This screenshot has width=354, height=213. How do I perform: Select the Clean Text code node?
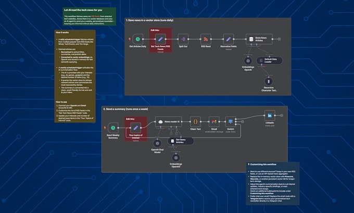tap(196, 122)
